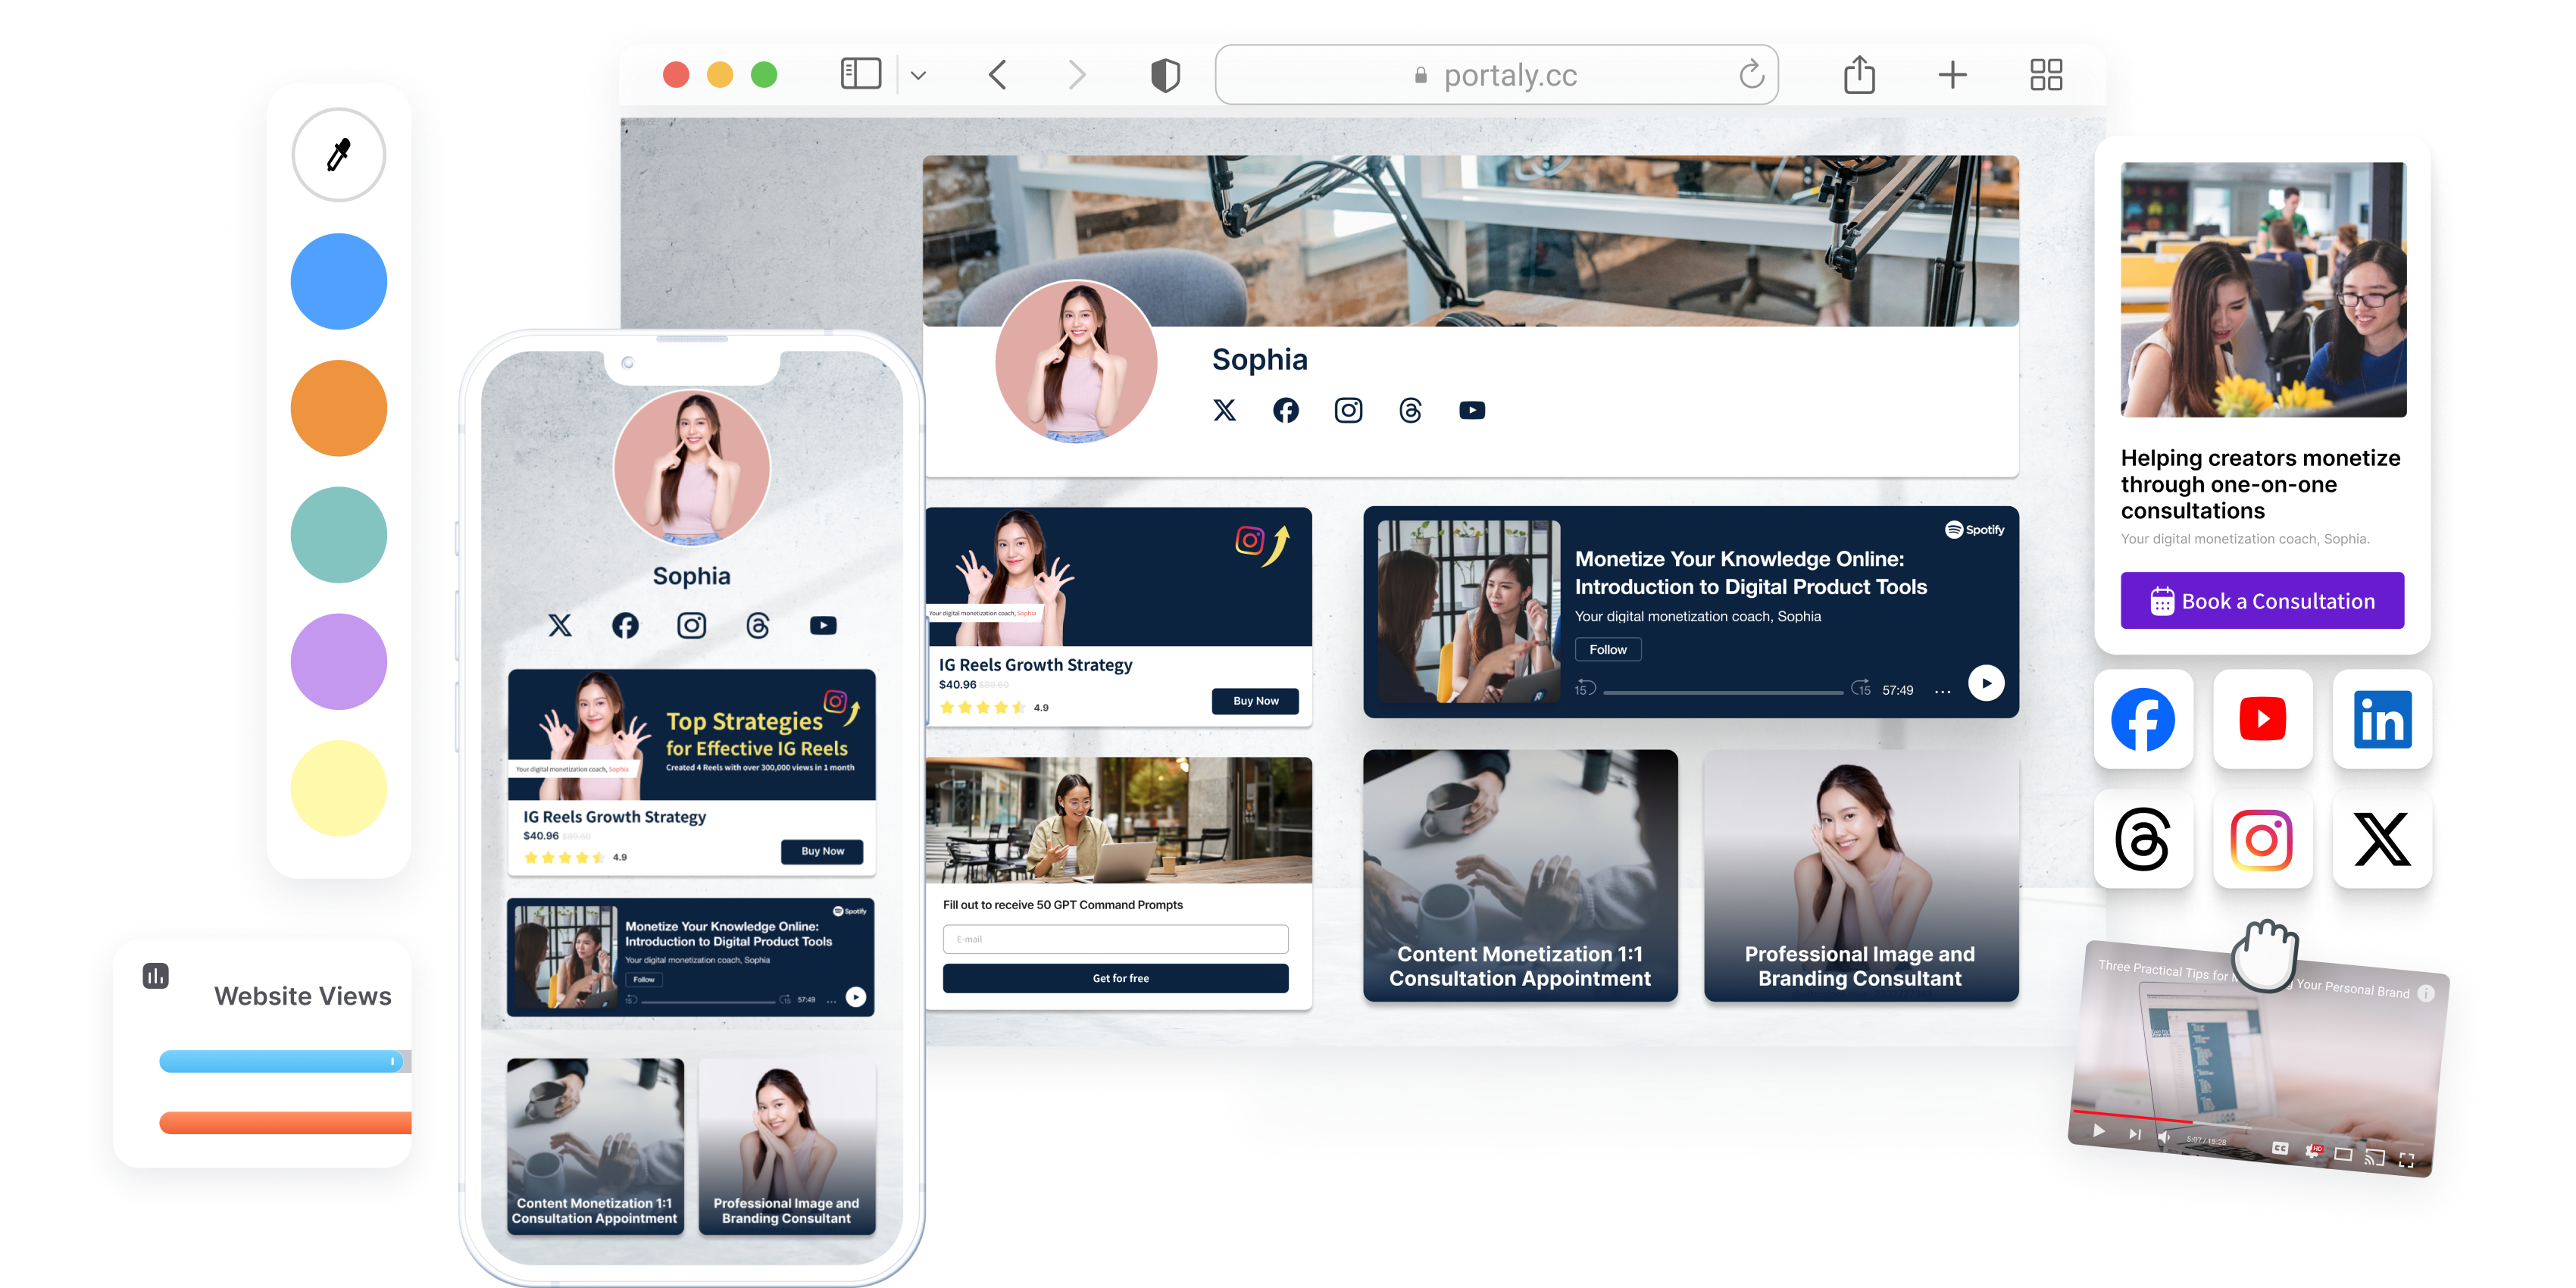Screen dimensions: 2576x1288
Task: Choose the yellow color swatch
Action: (339, 788)
